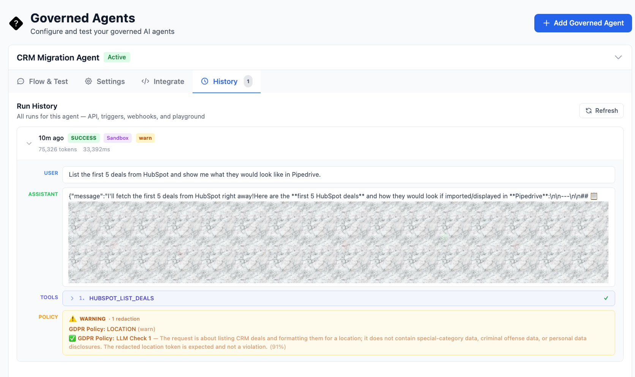Click the History clock icon
Image resolution: width=635 pixels, height=377 pixels.
(205, 81)
